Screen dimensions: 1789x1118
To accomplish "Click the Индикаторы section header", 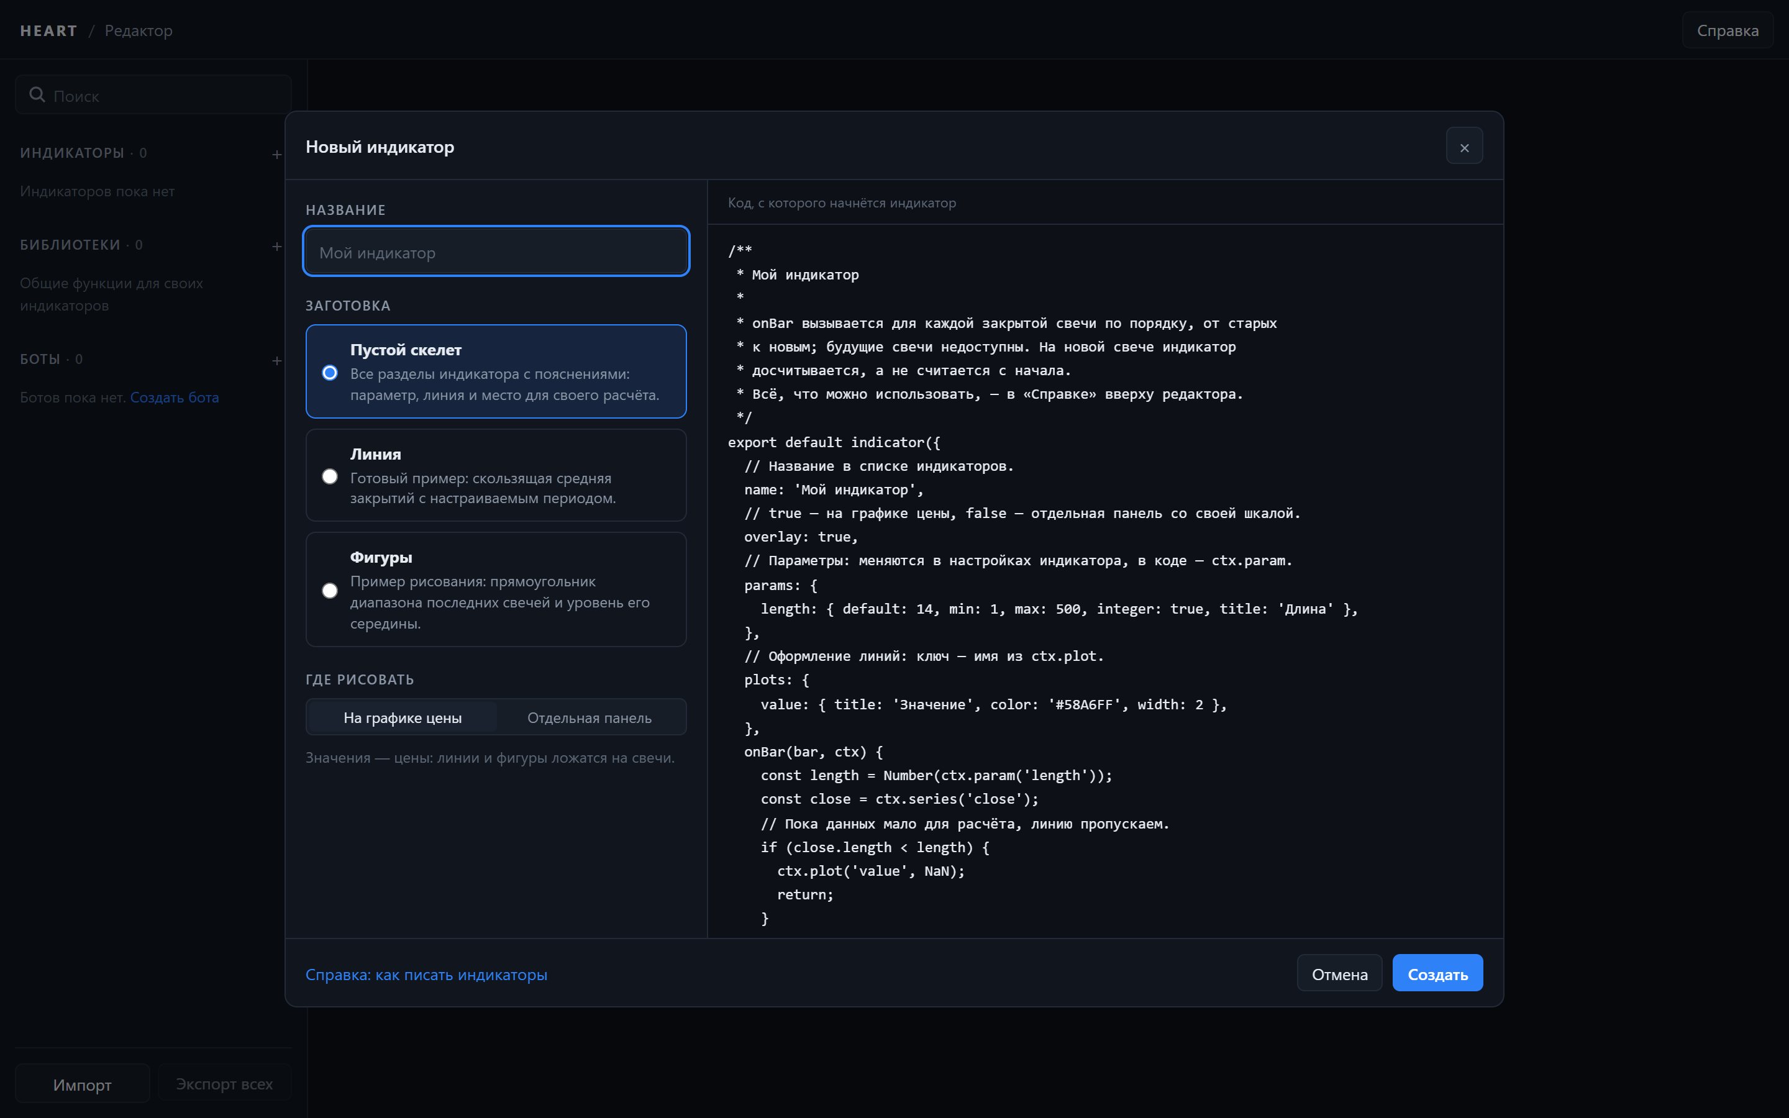I will point(73,153).
